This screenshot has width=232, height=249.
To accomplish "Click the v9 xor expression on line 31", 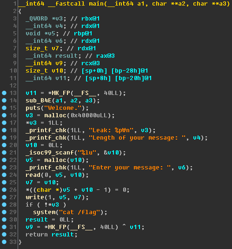I will coord(85,227).
